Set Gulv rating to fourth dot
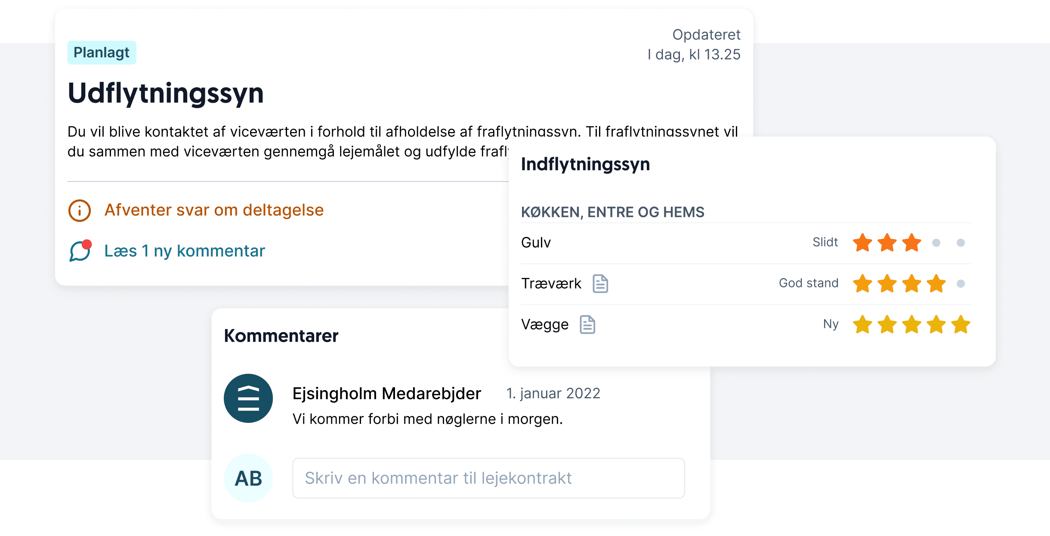Image resolution: width=1050 pixels, height=536 pixels. (936, 243)
